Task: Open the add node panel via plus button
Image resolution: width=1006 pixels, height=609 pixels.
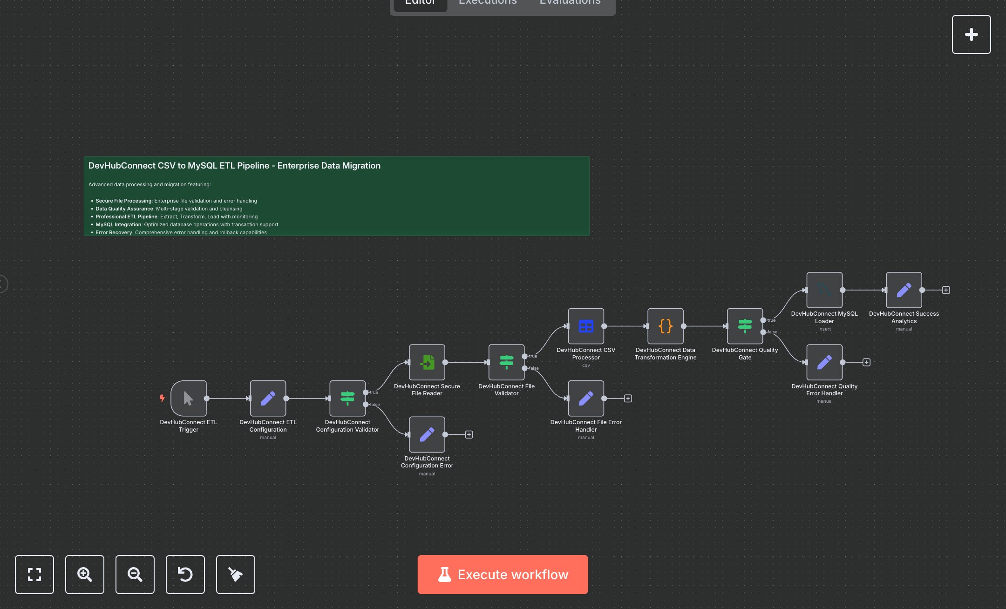Action: tap(971, 34)
